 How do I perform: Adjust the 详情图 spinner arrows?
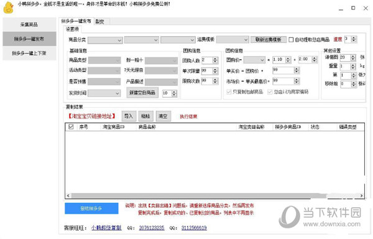[353, 57]
